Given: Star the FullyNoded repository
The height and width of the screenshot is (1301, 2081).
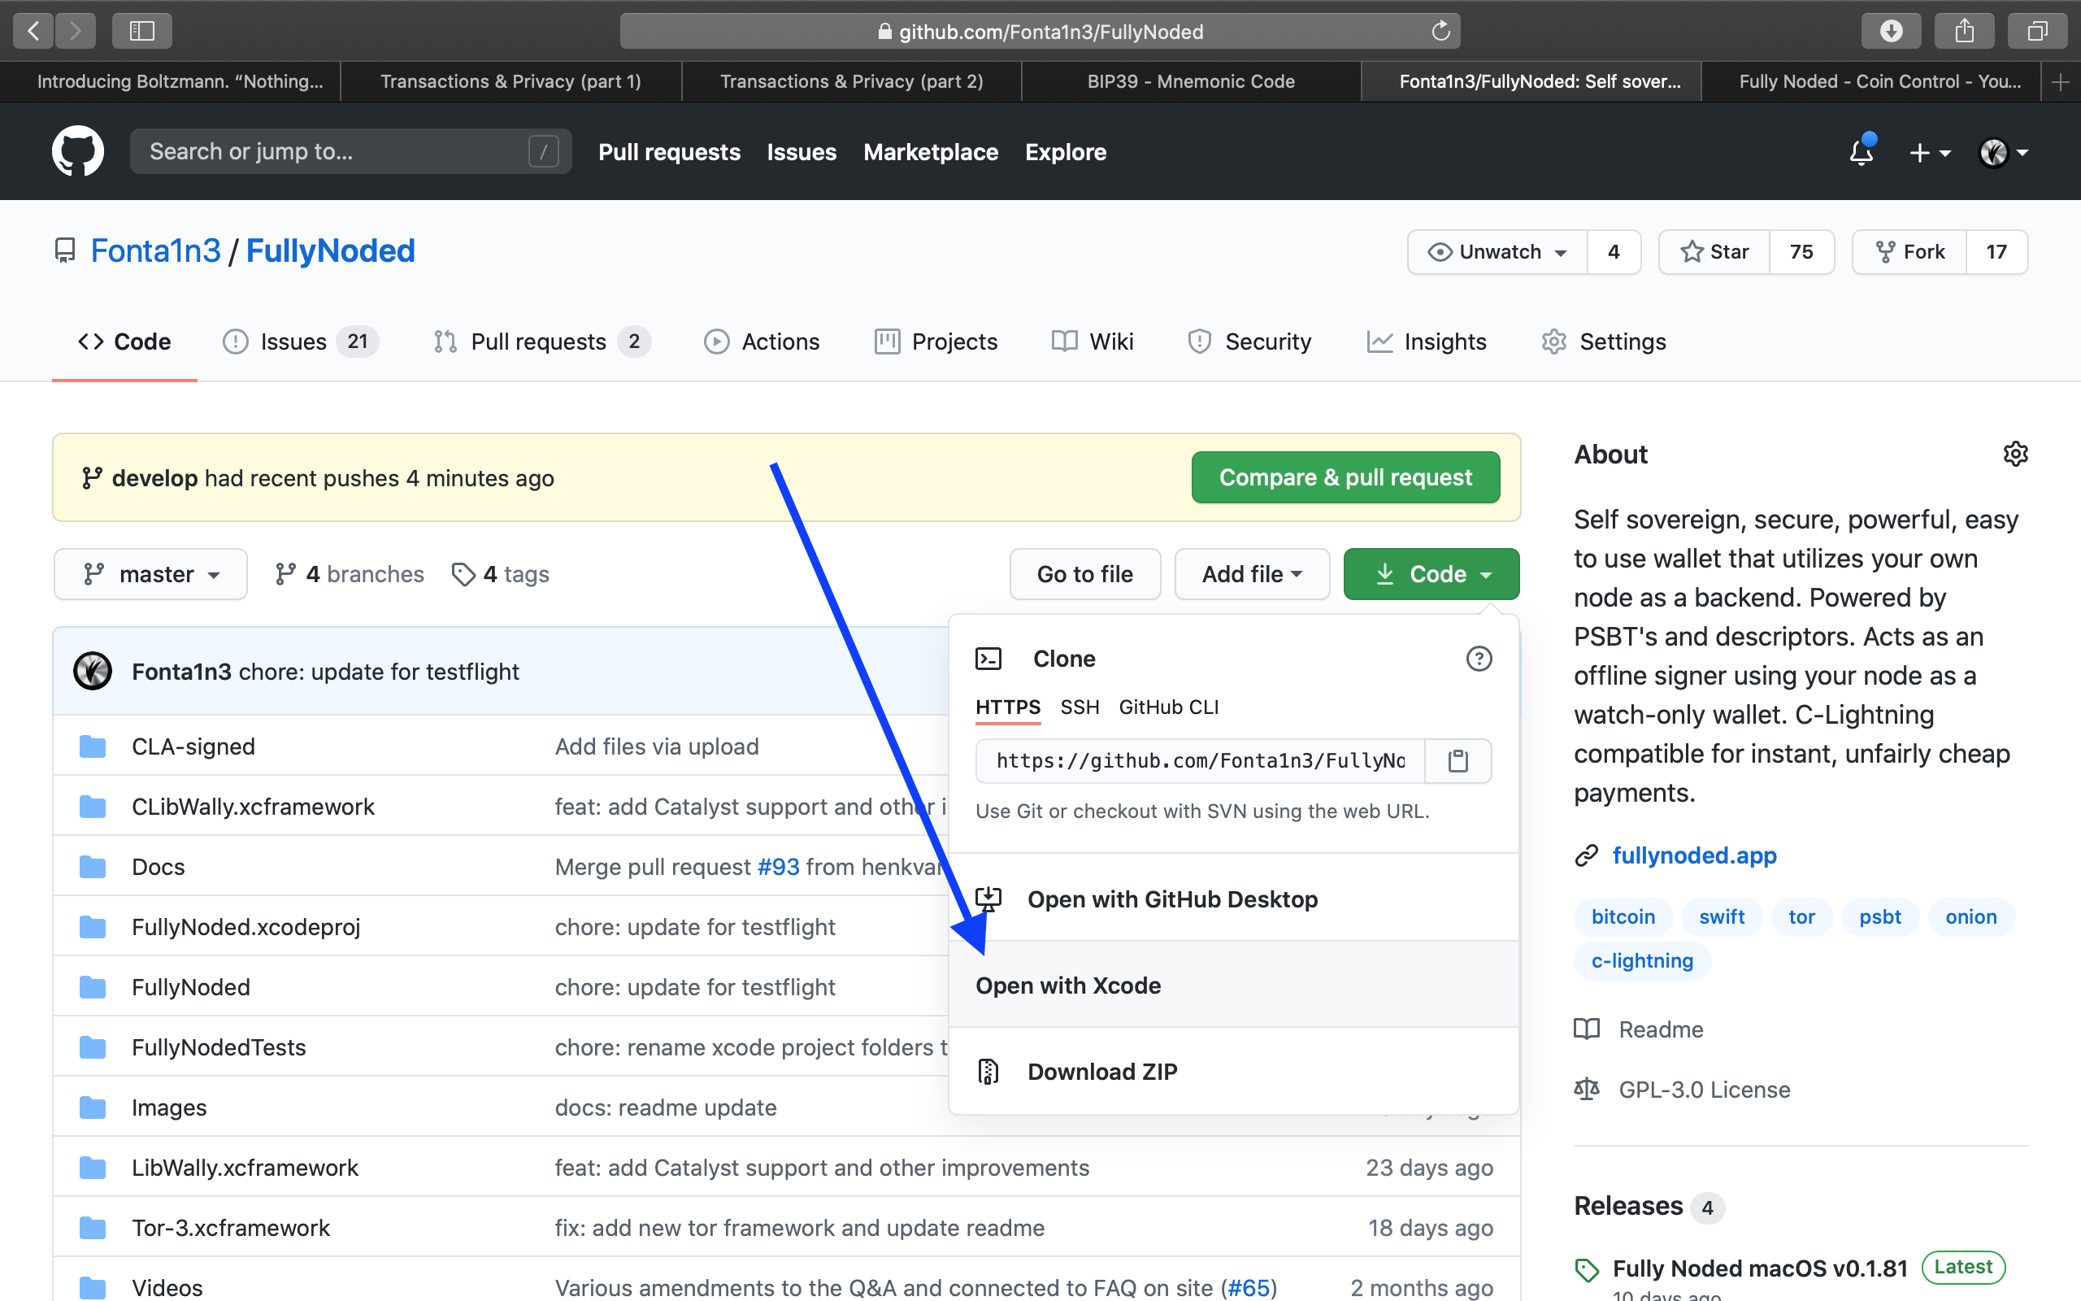Looking at the screenshot, I should (x=1714, y=252).
